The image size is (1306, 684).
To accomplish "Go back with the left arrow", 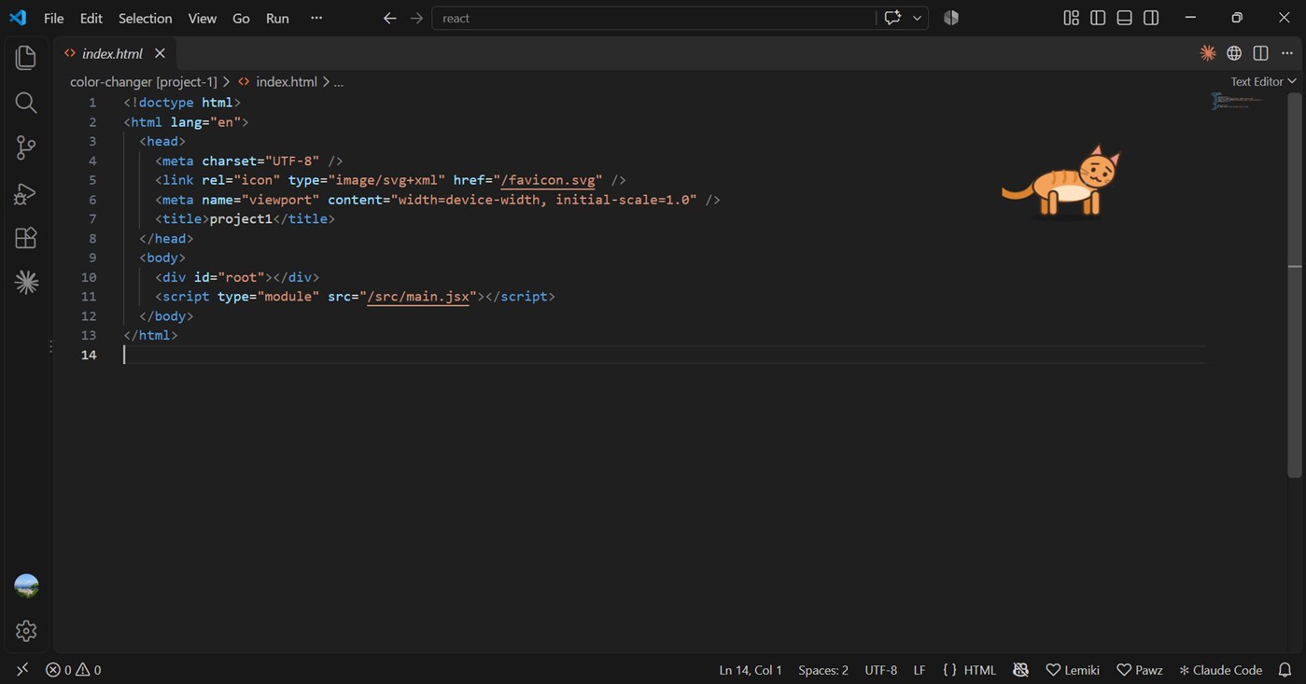I will (389, 18).
